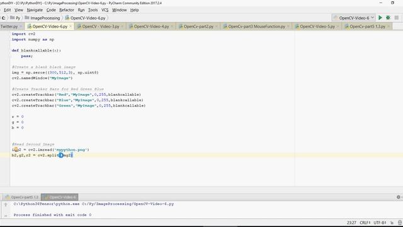
Task: Open the Tools menu
Action: point(93,10)
